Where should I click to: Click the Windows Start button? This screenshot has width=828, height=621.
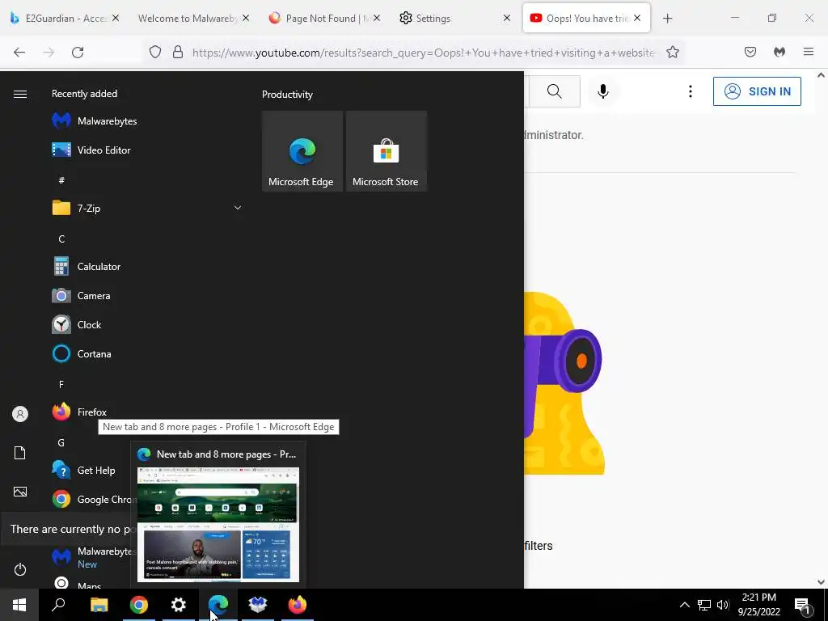(19, 605)
